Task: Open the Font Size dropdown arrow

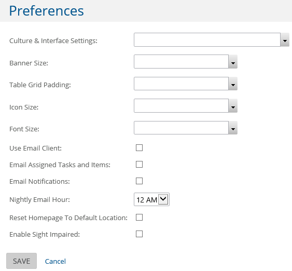Action: 233,128
